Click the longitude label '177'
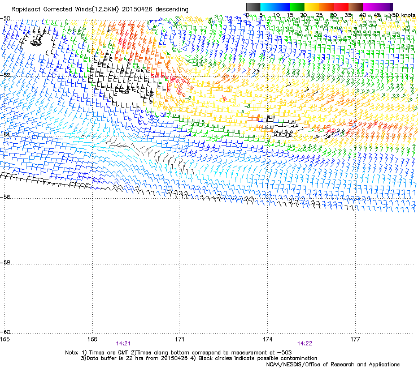Viewport: 418px width, 368px height. 355,339
